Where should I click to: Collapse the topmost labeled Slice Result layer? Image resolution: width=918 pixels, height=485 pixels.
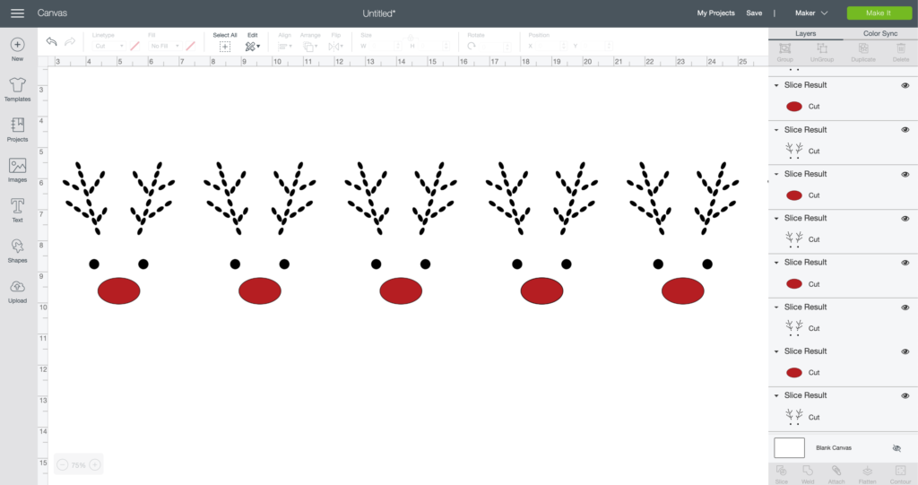[776, 85]
